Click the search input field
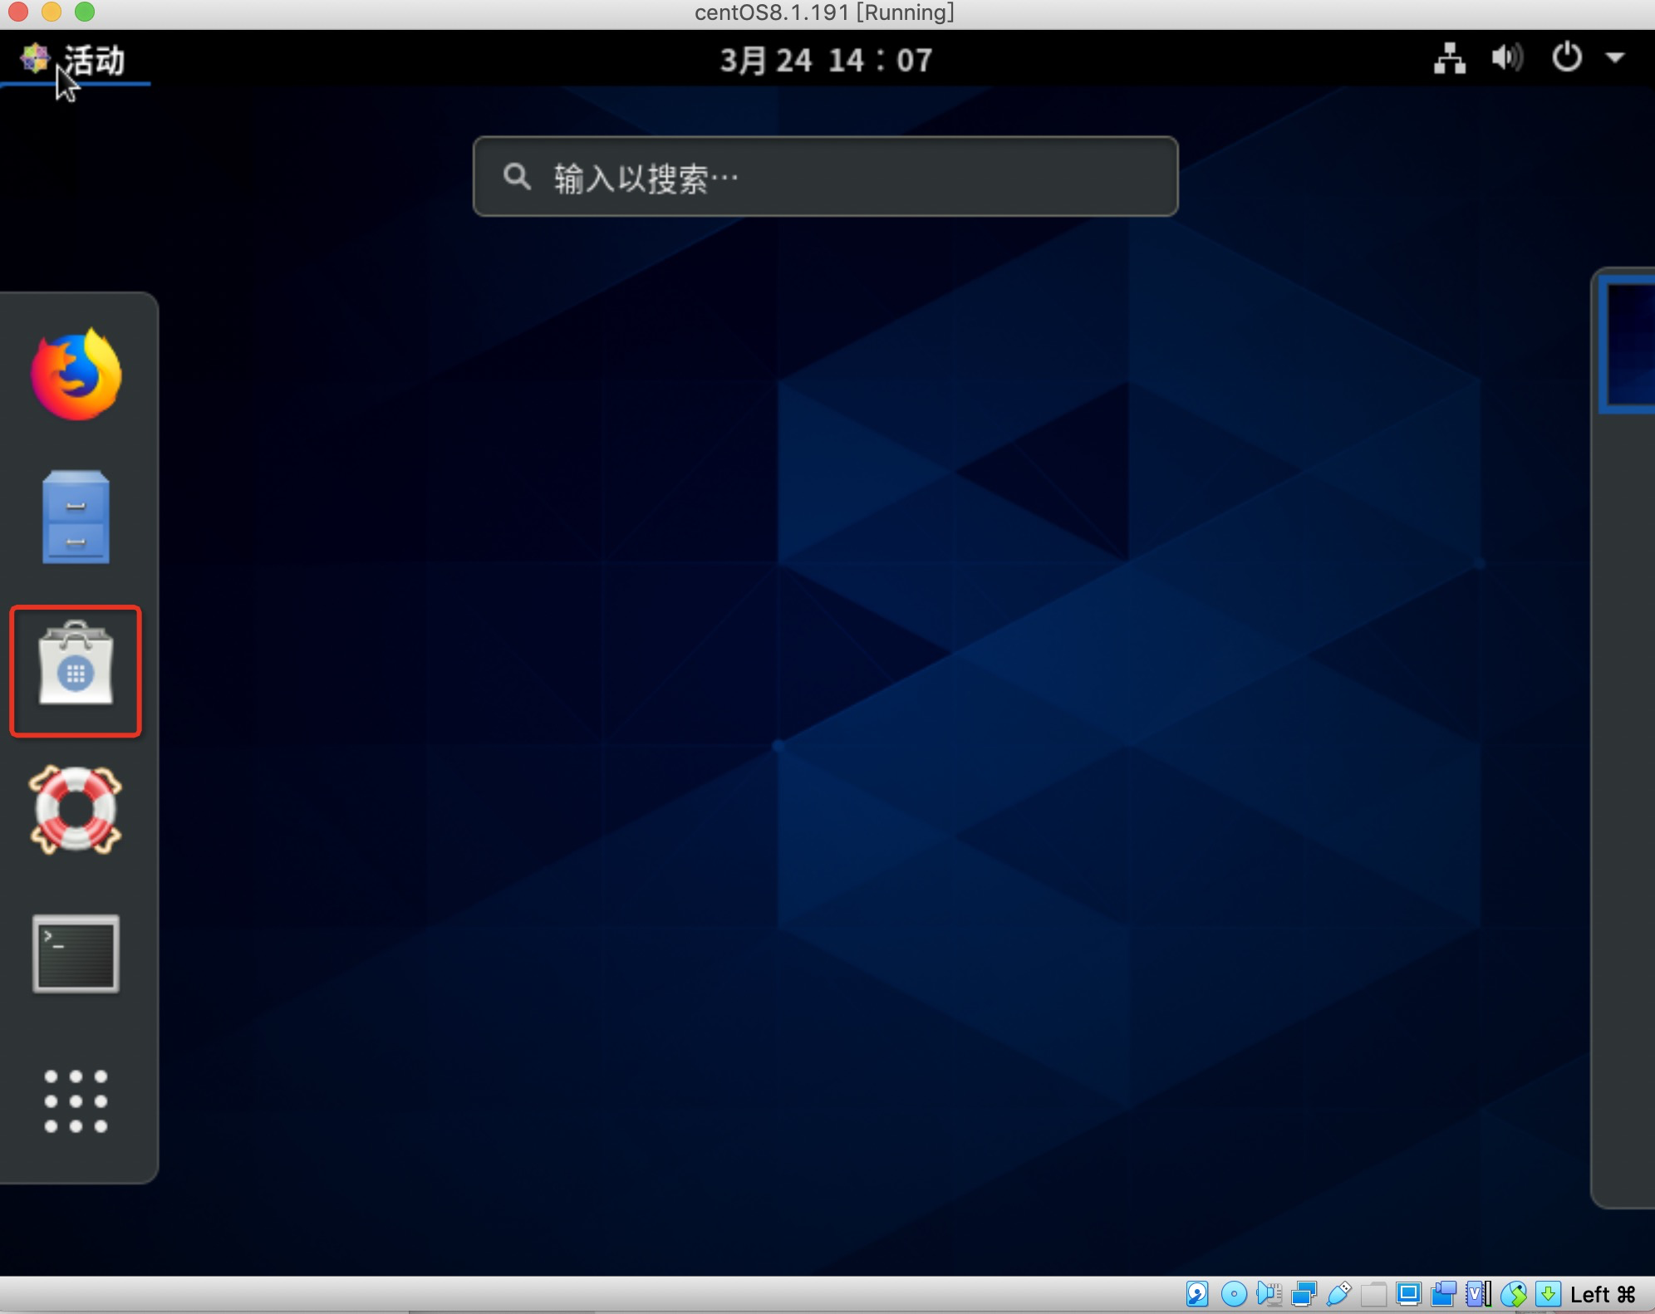This screenshot has height=1314, width=1655. point(825,177)
